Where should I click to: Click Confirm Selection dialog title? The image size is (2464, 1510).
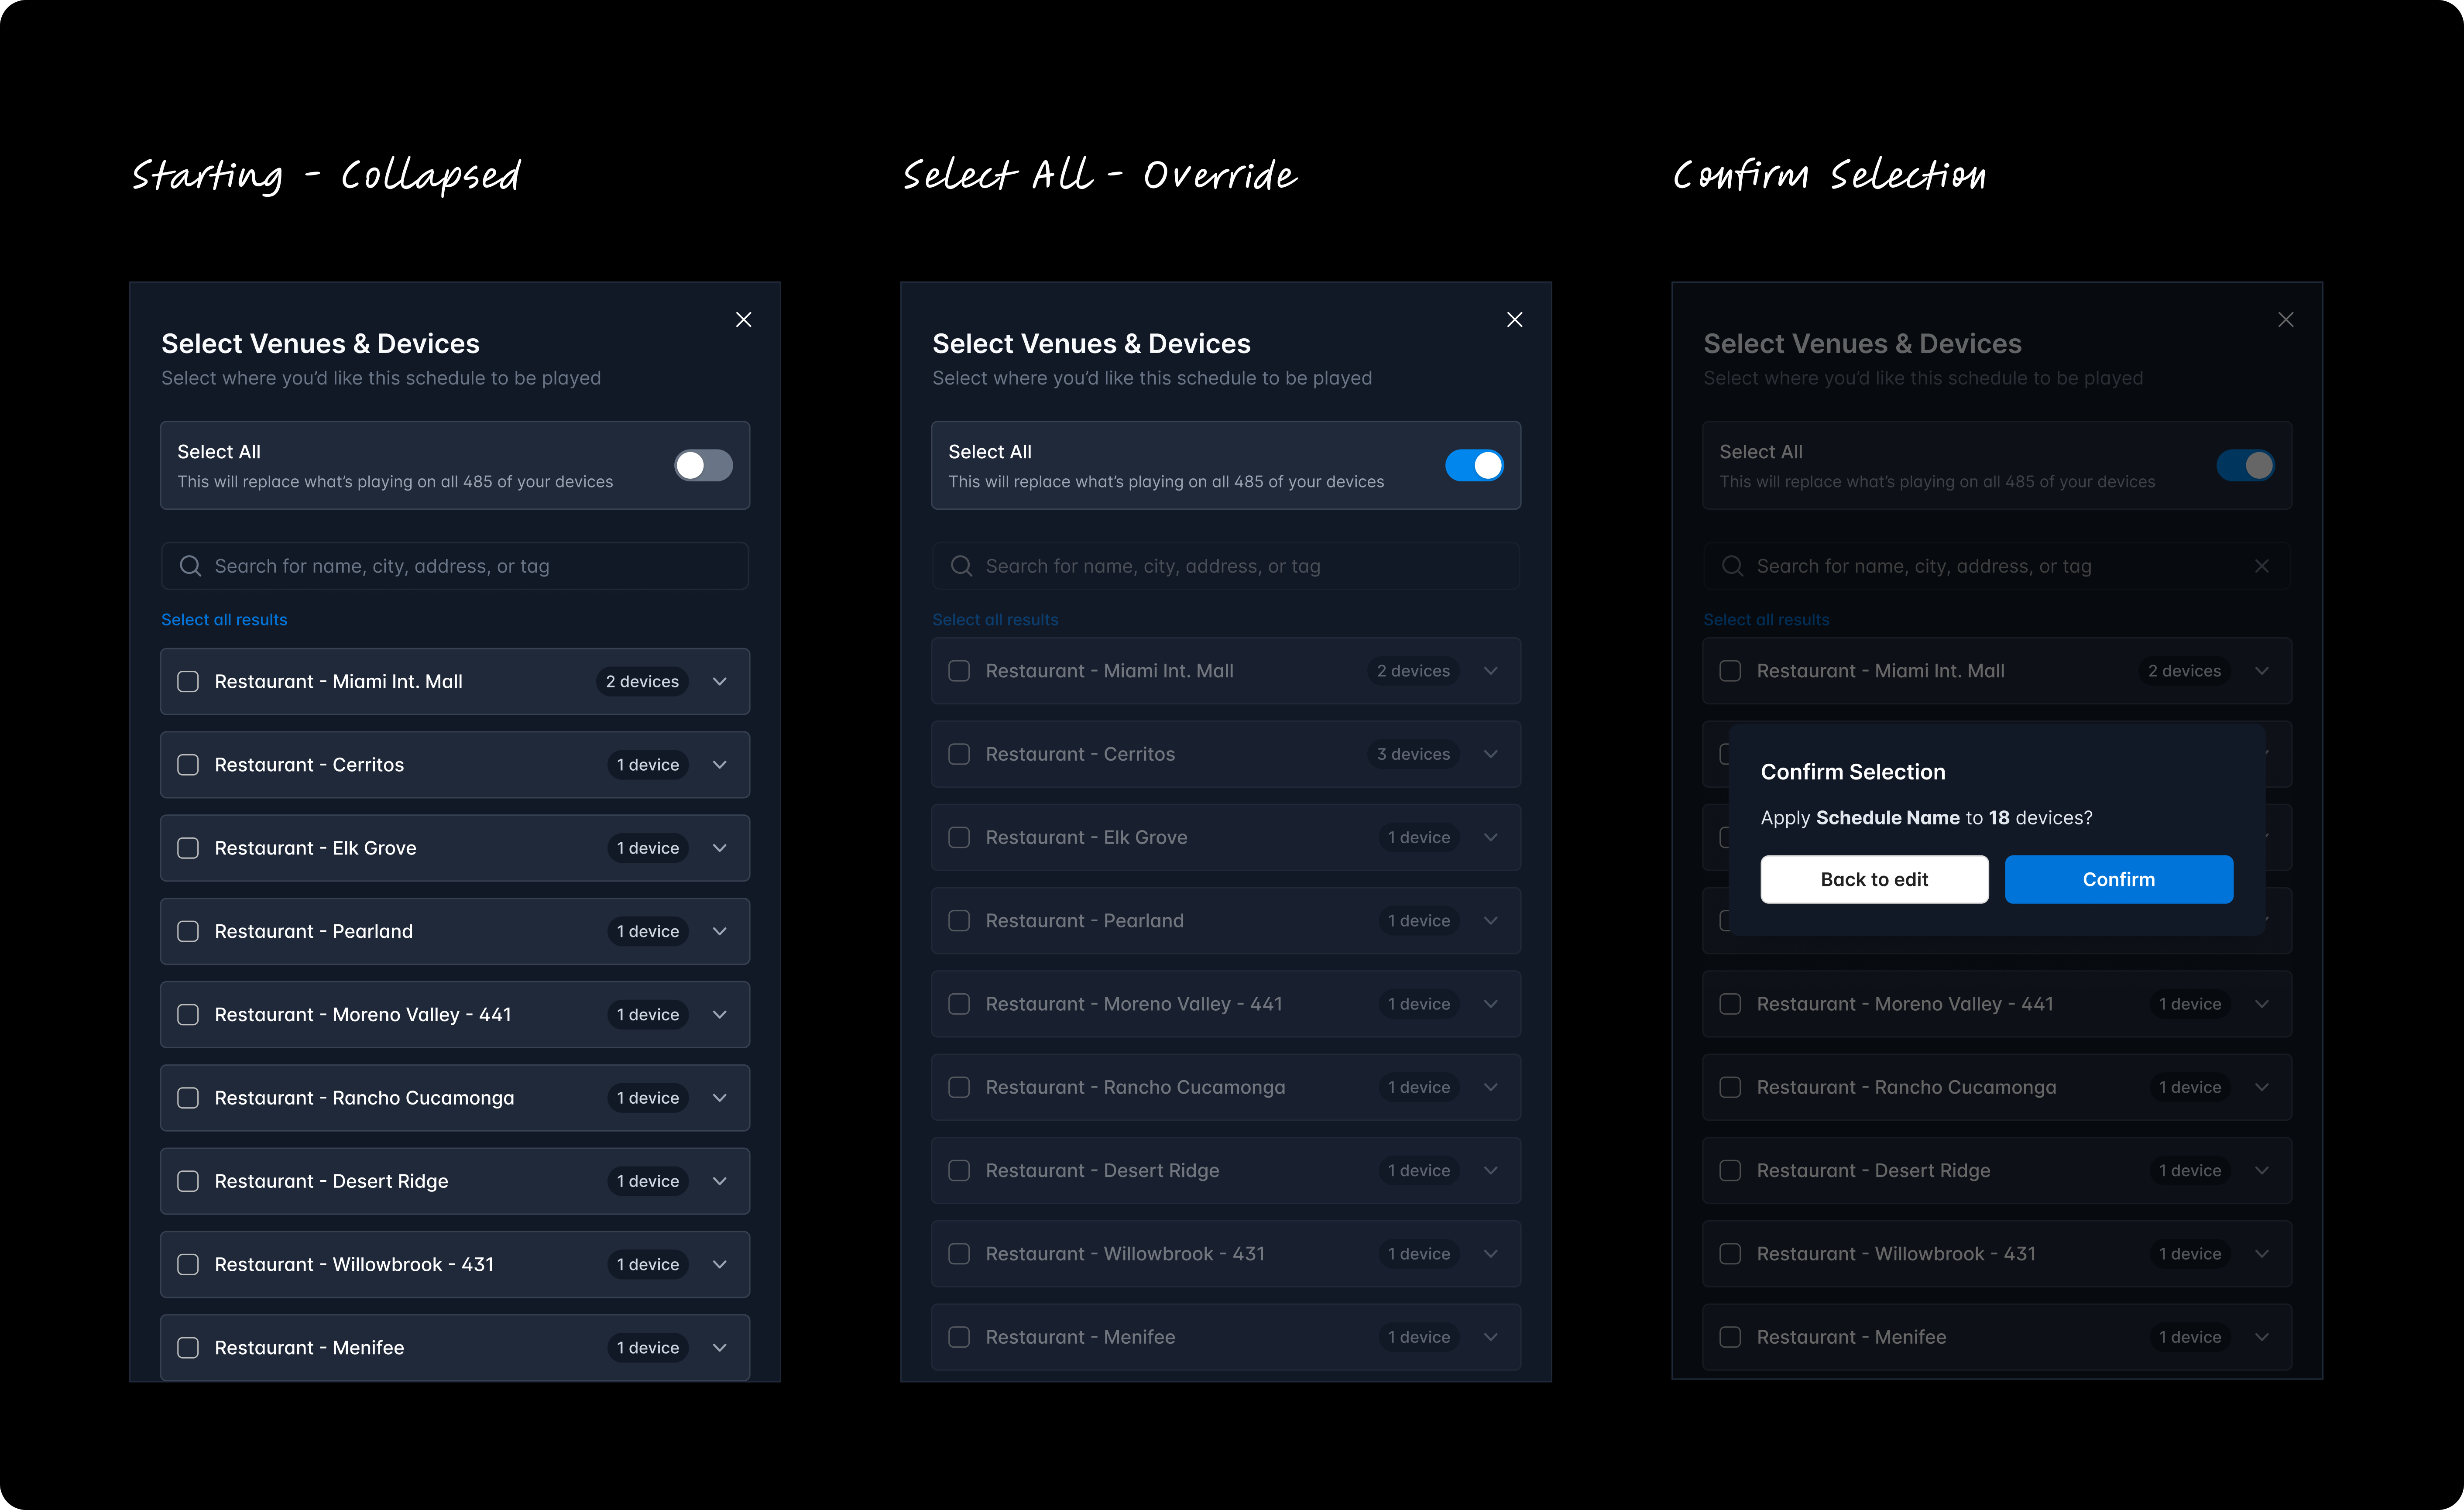1852,772
